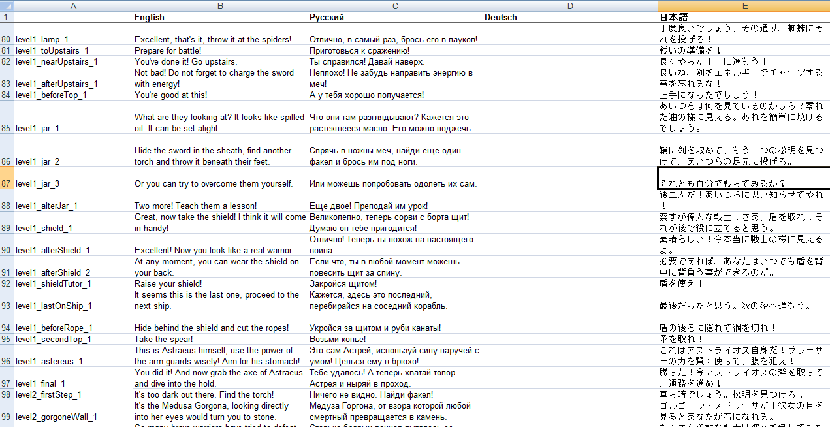The image size is (830, 427).
Task: Select cell level1_shieldTutor_1
Action: [73, 283]
